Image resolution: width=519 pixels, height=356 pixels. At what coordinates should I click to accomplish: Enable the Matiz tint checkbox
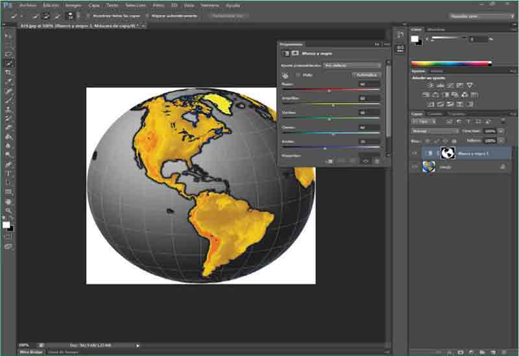298,75
